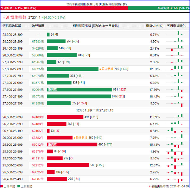The height and width of the screenshot is (188, 190).
Task: Click the 15.44% share value
Action: pos(155,144)
